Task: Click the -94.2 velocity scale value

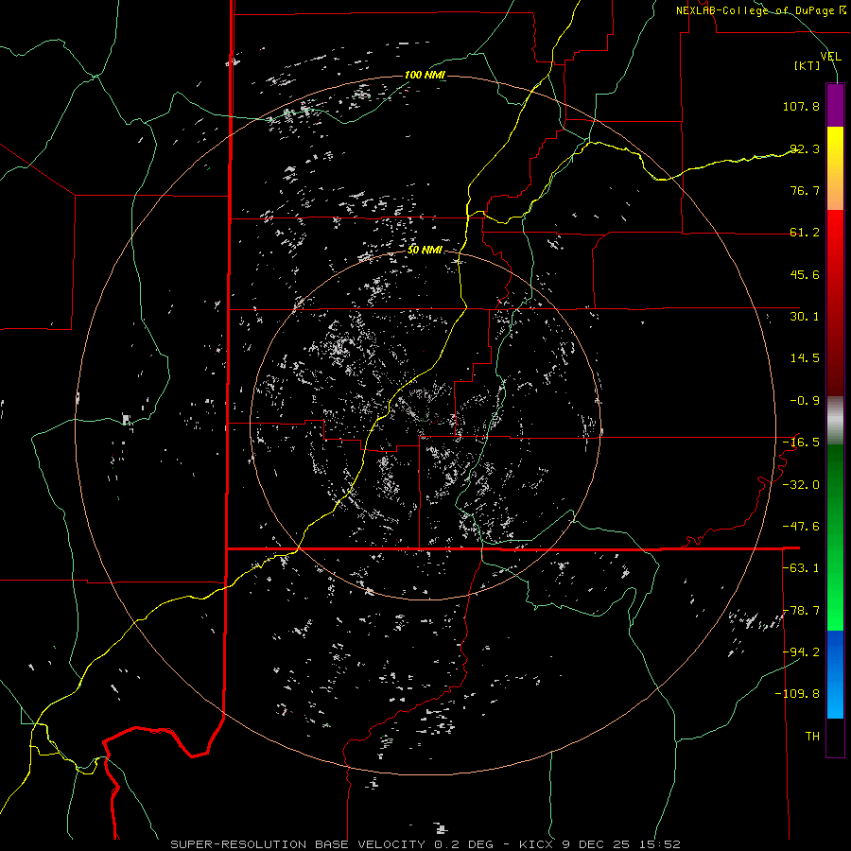Action: [x=801, y=652]
